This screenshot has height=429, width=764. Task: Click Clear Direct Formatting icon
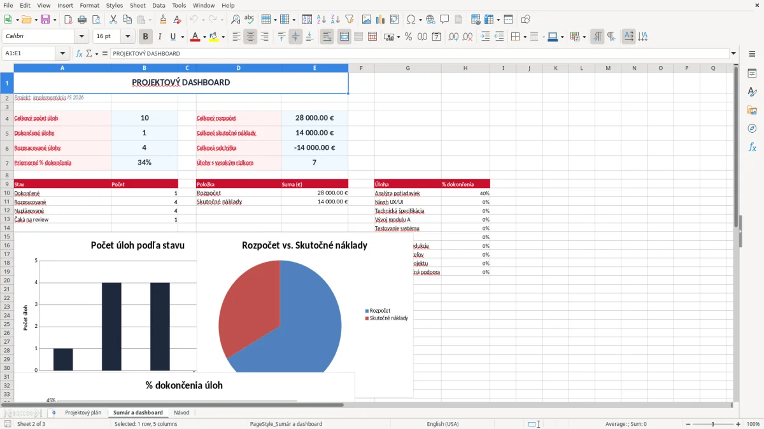(x=178, y=20)
